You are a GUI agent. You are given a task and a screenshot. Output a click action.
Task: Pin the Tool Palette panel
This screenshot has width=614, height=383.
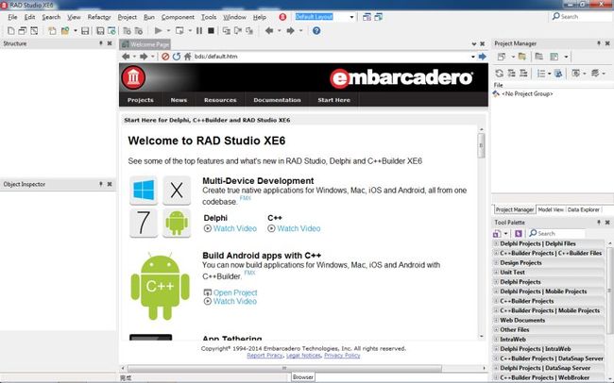point(599,223)
